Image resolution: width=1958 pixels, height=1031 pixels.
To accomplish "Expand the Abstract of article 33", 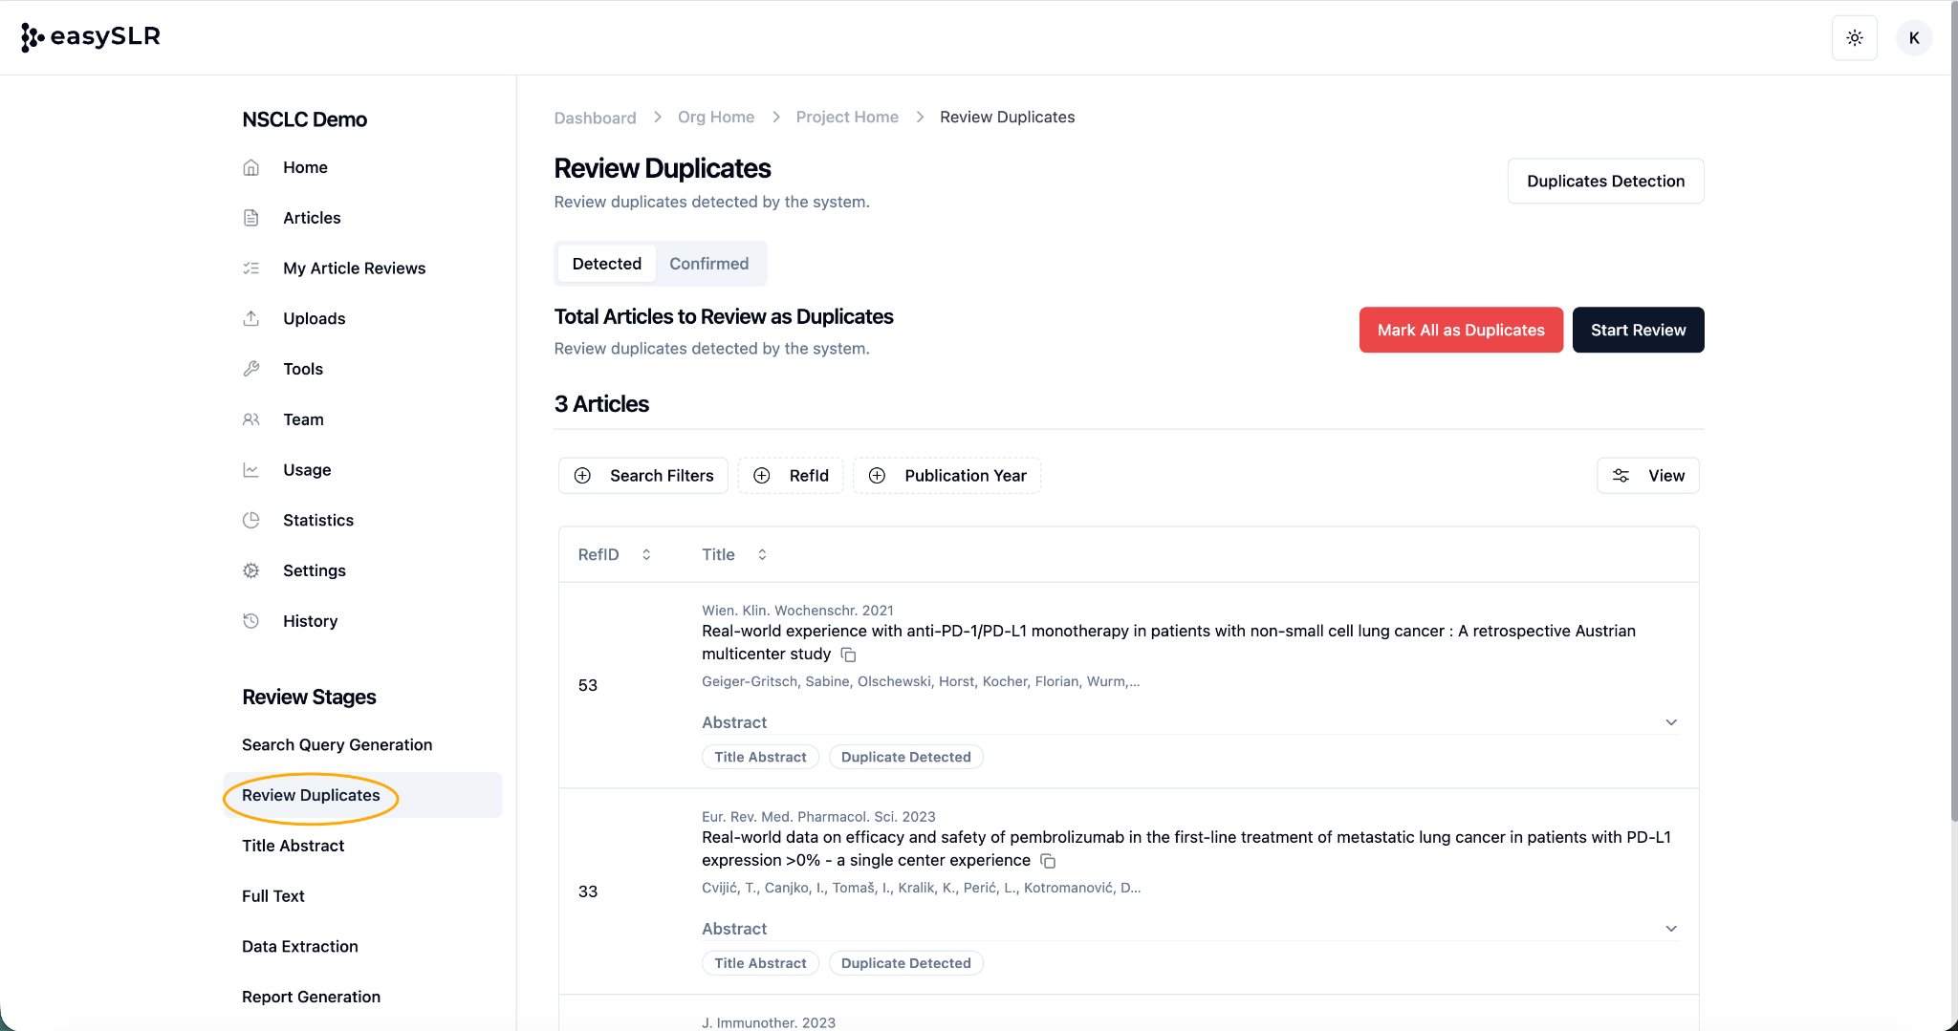I will tap(1670, 929).
